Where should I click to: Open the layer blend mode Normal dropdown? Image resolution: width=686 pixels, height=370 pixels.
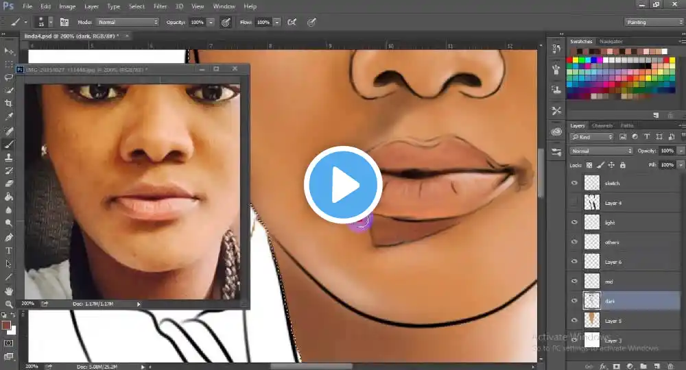pos(601,151)
